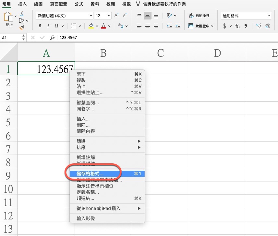Switch to the 插入 ribbon tab

click(x=22, y=4)
